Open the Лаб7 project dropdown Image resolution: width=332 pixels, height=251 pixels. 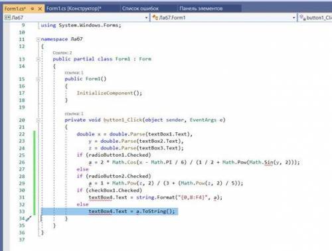146,18
